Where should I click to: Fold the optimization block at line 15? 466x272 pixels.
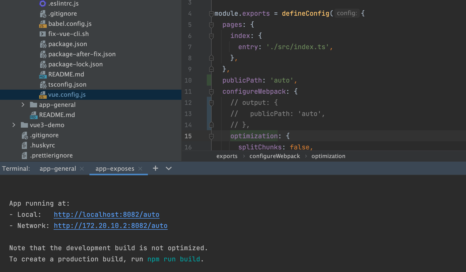[211, 136]
